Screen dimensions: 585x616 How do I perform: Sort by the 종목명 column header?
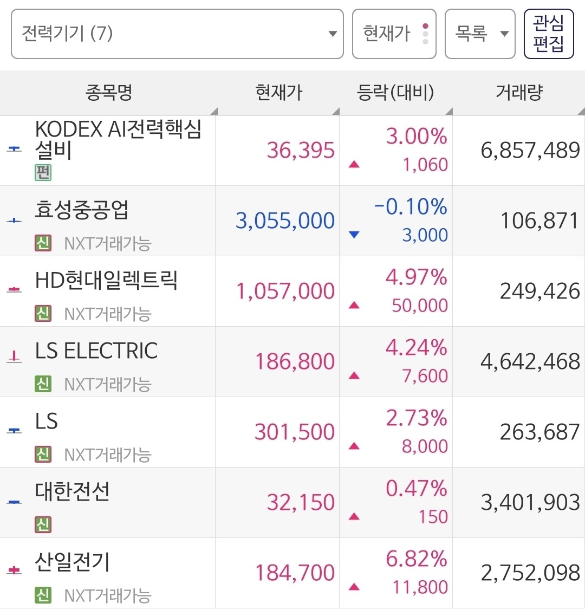tap(108, 93)
